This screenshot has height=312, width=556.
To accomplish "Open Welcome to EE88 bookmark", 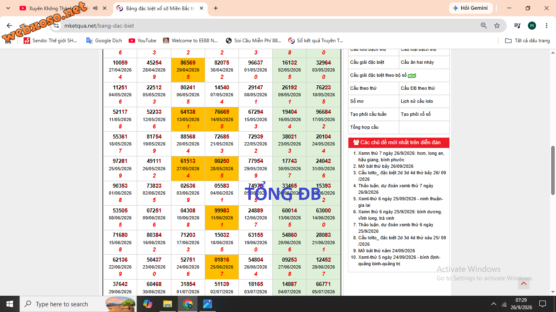I will 190,41.
